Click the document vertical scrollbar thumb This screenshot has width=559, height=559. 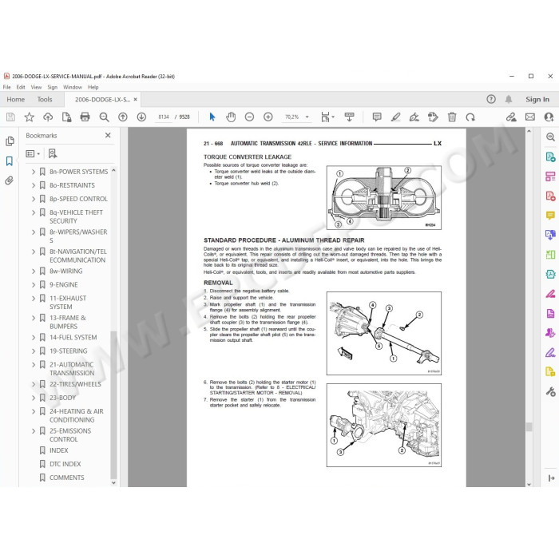click(x=529, y=426)
